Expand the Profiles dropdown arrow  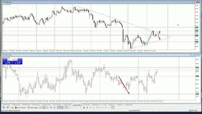click(9, 108)
